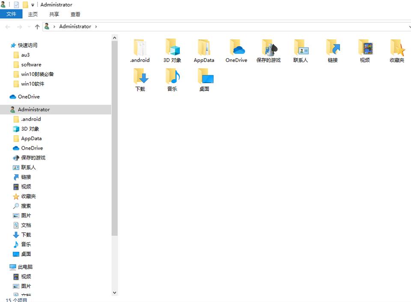Open the 文件 menu

click(x=12, y=14)
